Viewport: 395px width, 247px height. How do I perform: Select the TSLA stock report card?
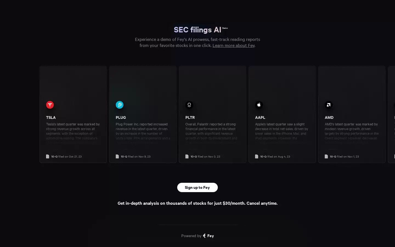tap(73, 114)
